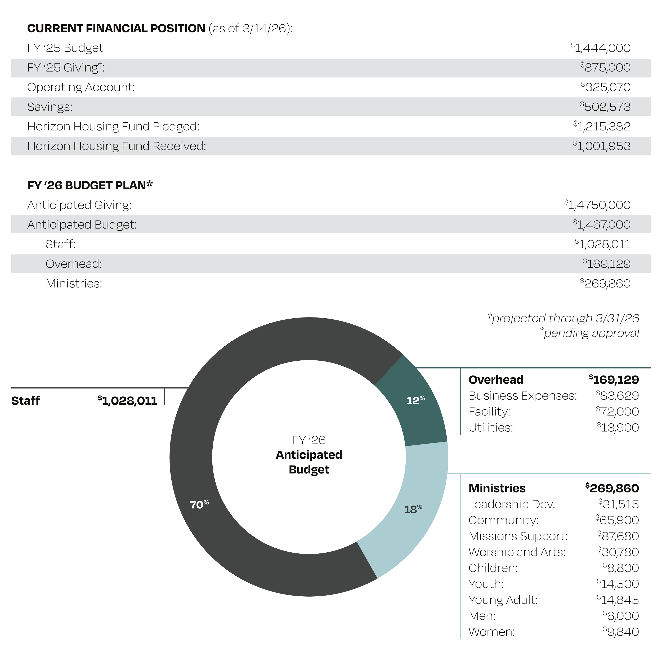Click the teal 12% Overhead donut segment
This screenshot has width=662, height=662.
[x=415, y=401]
